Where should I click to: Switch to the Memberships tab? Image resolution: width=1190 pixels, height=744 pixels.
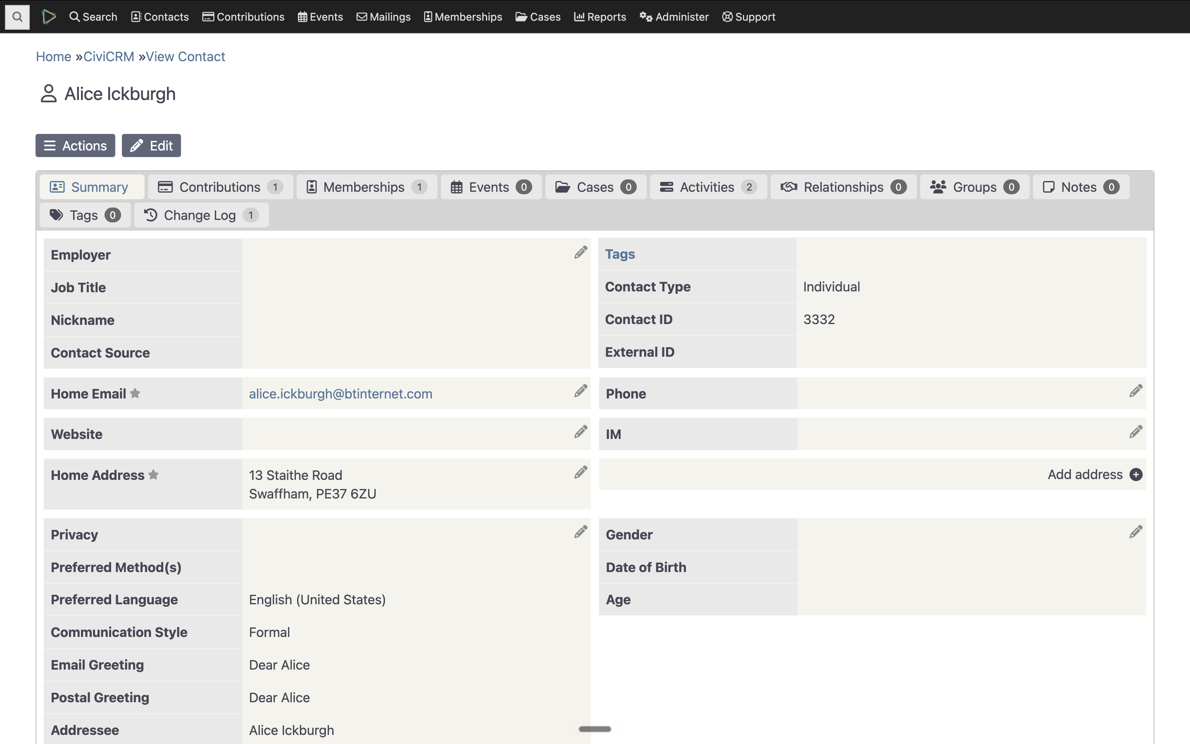click(x=367, y=187)
